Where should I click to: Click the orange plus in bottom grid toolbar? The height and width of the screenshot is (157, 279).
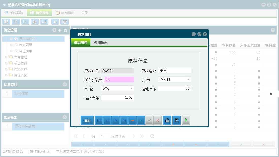click(173, 145)
